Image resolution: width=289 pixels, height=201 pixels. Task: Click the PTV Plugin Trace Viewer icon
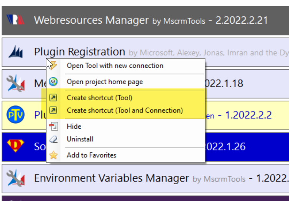[16, 114]
